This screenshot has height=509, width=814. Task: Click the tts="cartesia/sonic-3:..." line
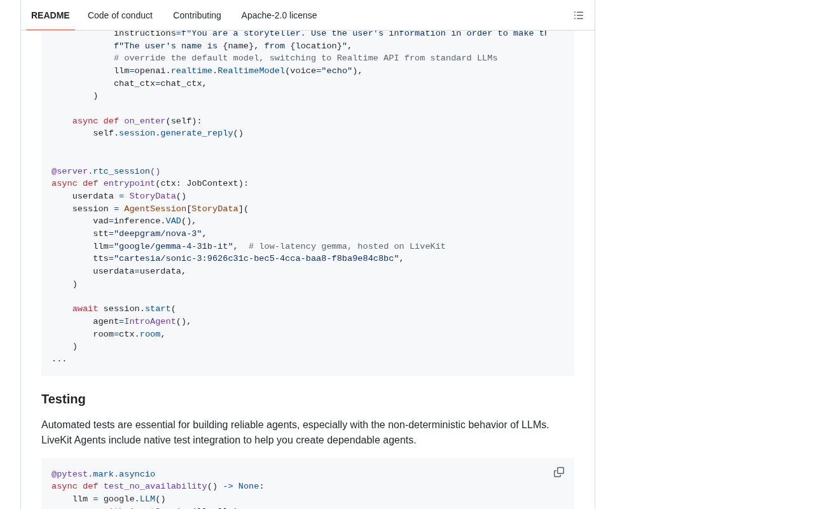[249, 258]
